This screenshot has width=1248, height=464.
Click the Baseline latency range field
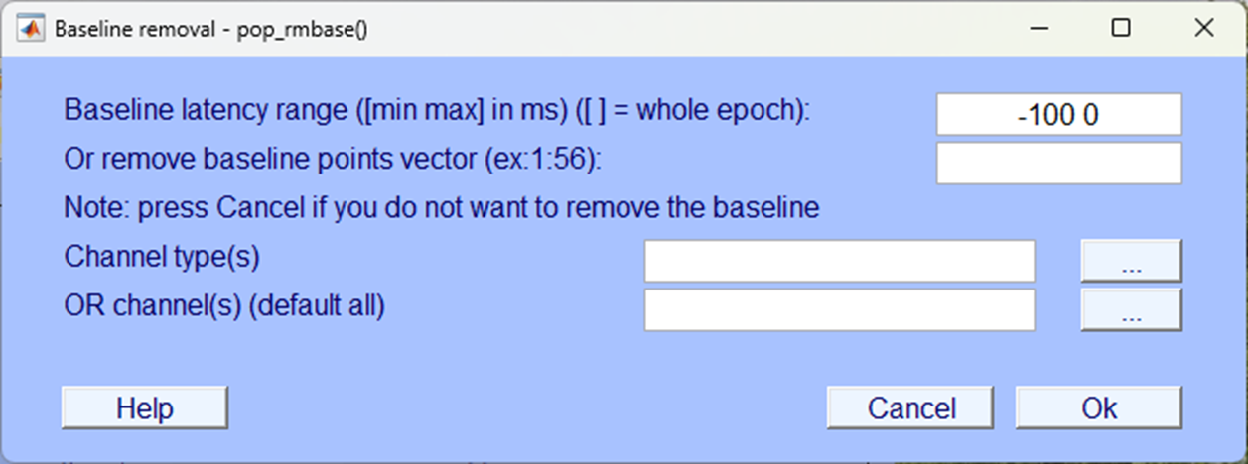coord(1058,115)
